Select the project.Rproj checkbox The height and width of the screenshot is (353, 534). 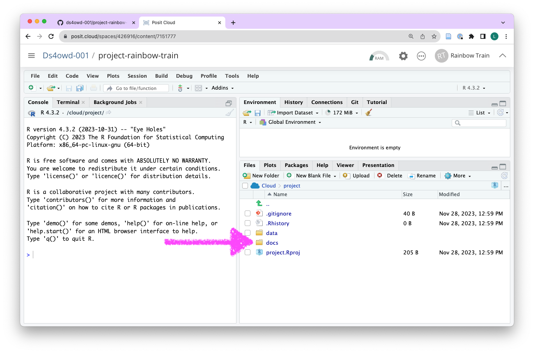248,252
